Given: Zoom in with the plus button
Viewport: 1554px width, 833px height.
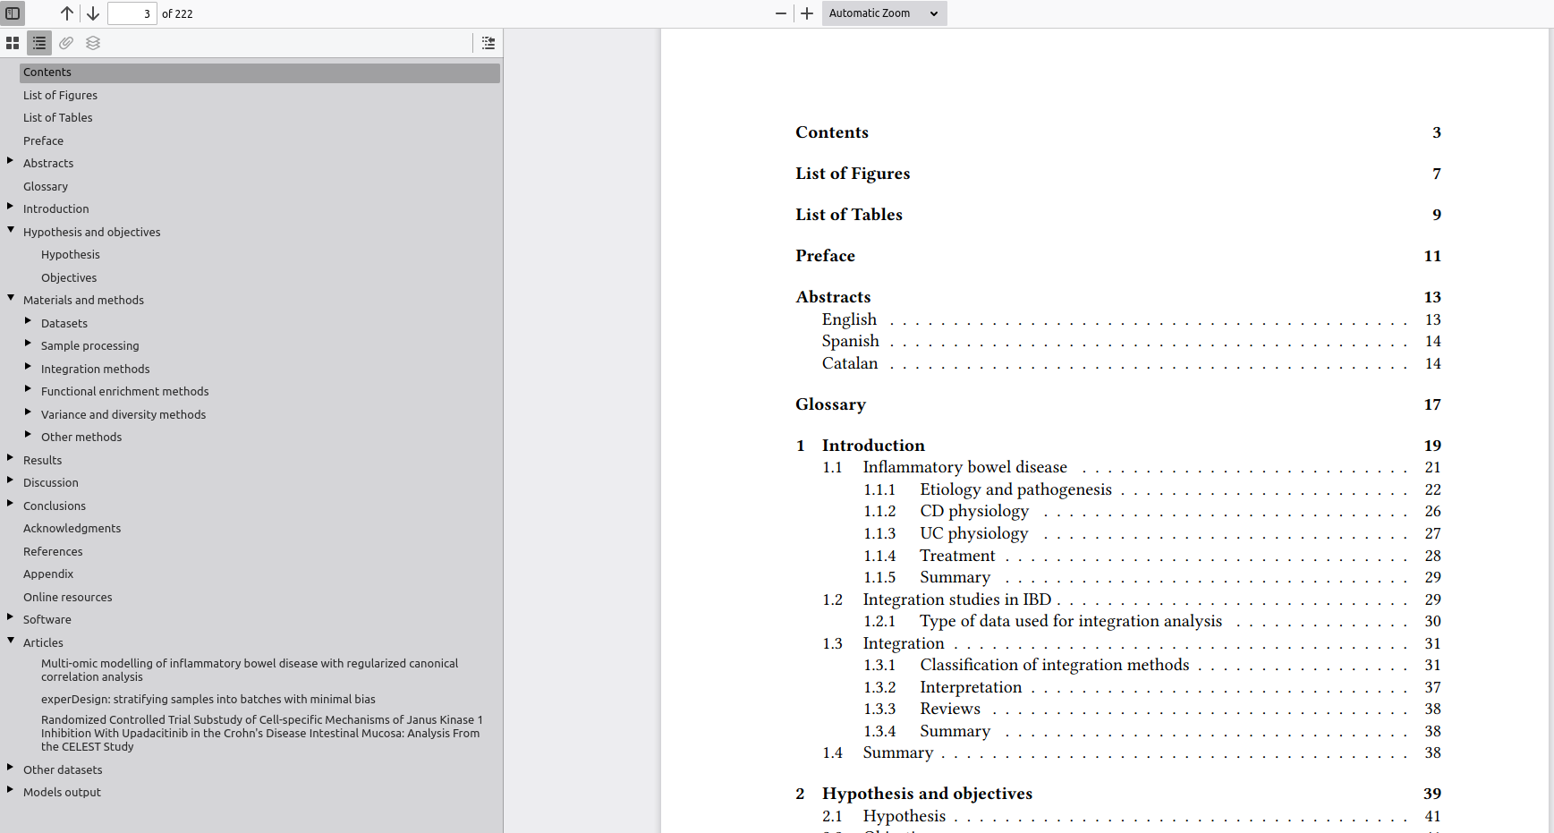Looking at the screenshot, I should 807,13.
